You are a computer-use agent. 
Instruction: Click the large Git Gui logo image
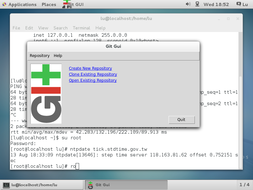pyautogui.click(x=46, y=93)
